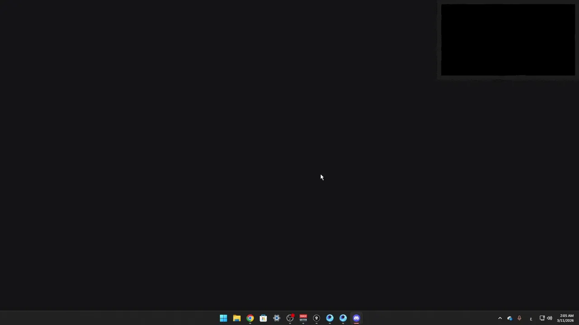The width and height of the screenshot is (579, 325).
Task: Open the network status tray icon
Action: [x=542, y=318]
